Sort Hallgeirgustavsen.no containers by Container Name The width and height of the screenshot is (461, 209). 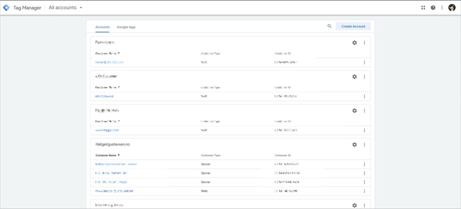tap(108, 155)
